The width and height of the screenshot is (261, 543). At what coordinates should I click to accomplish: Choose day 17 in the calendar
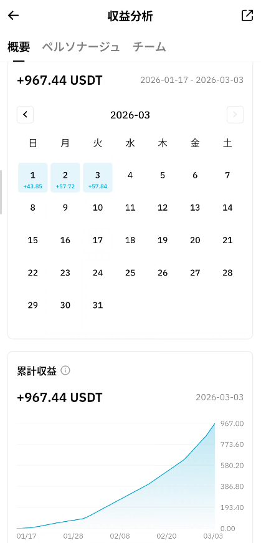(98, 241)
